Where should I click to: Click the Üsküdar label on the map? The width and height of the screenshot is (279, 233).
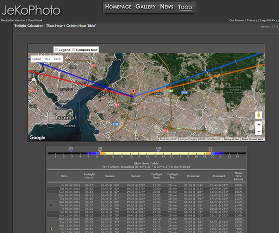point(105,94)
